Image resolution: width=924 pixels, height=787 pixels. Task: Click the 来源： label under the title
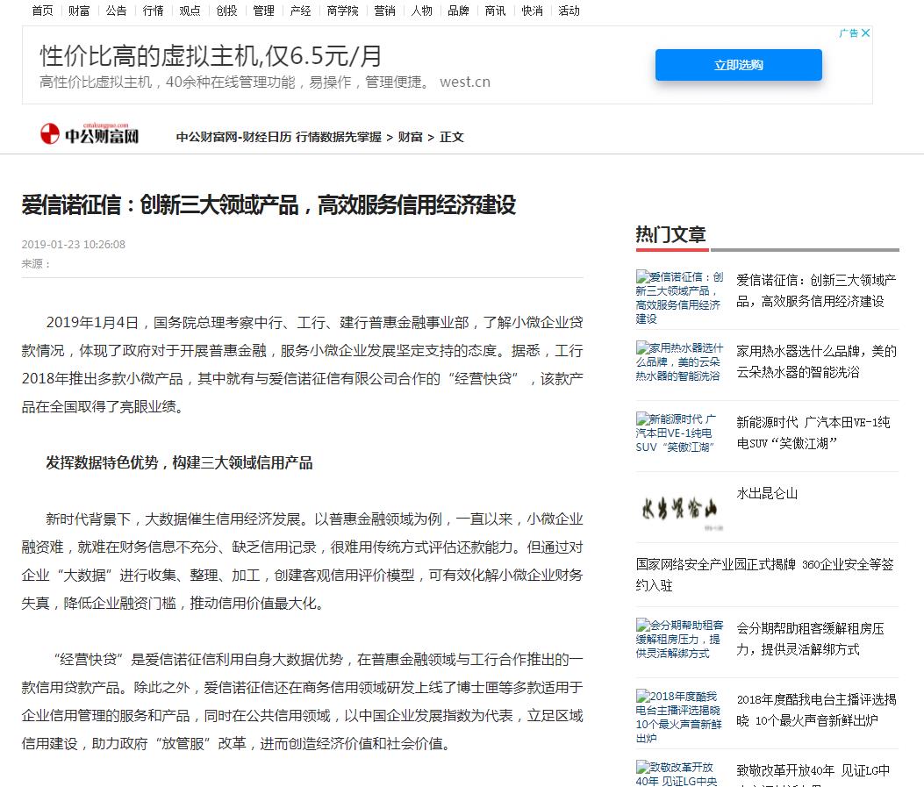pos(35,264)
